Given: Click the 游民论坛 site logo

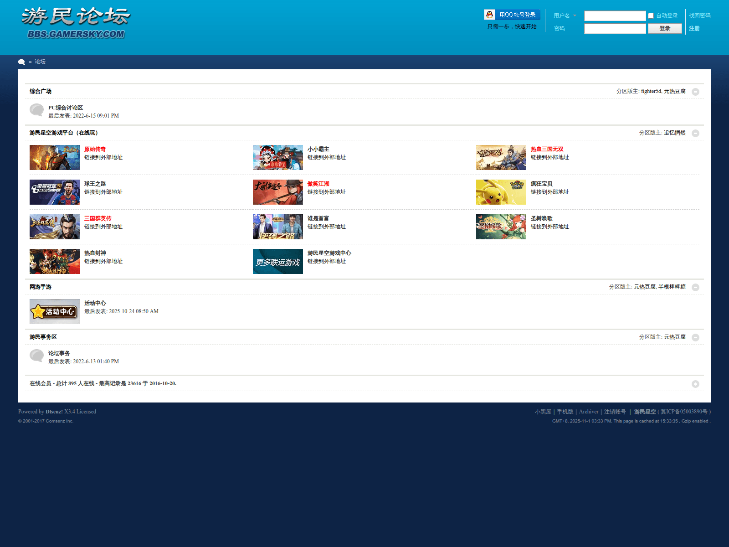Looking at the screenshot, I should click(x=76, y=23).
